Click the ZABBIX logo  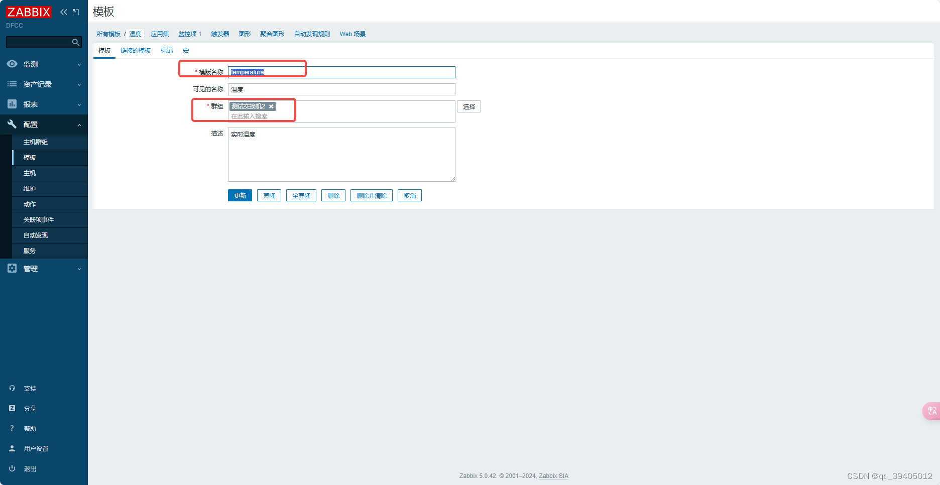point(29,12)
